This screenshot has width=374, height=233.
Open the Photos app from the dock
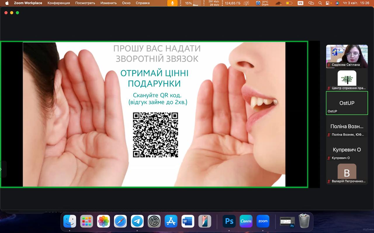click(103, 221)
